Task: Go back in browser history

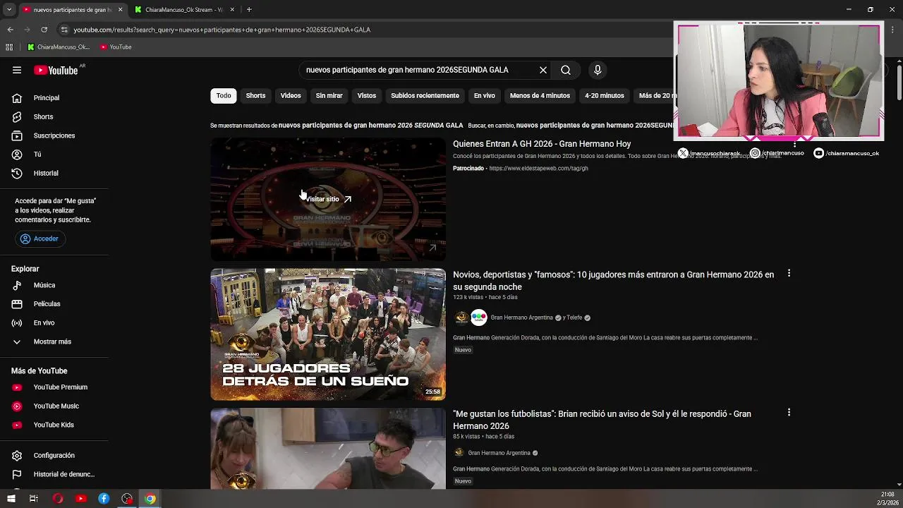Action: pos(10,30)
